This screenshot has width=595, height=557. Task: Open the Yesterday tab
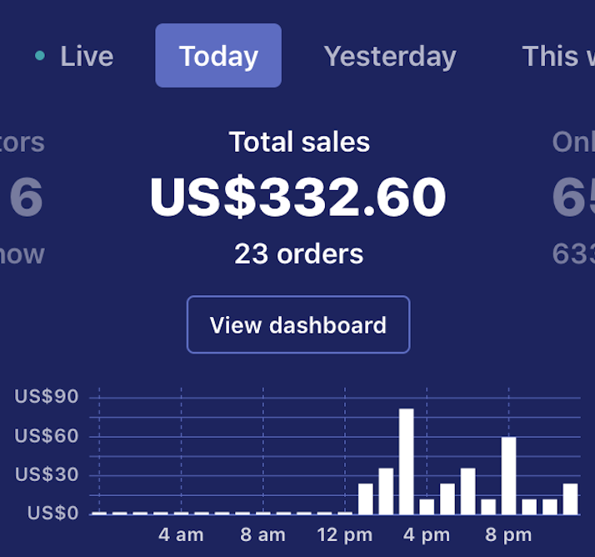point(389,56)
